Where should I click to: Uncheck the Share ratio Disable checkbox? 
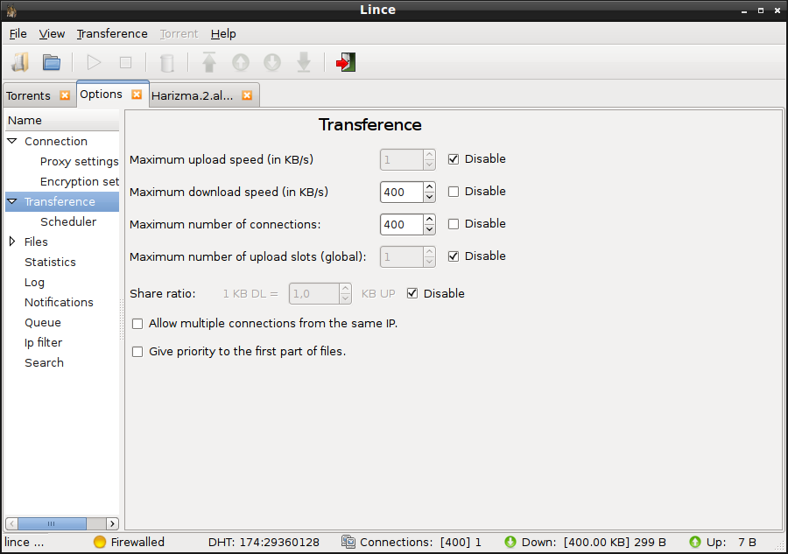(x=412, y=293)
